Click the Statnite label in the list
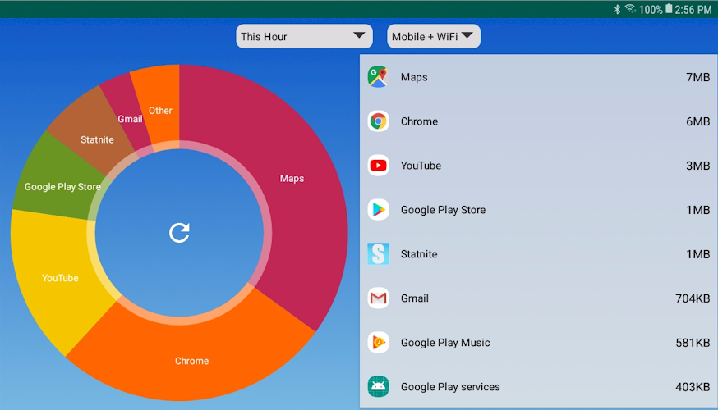The image size is (718, 410). point(418,254)
